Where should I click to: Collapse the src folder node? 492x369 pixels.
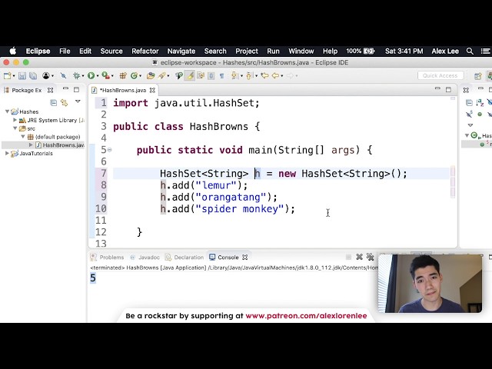coord(15,128)
